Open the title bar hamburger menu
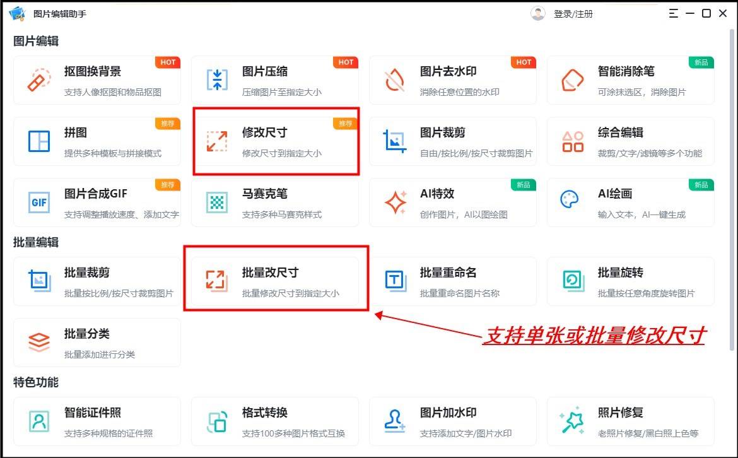The width and height of the screenshot is (738, 458). pyautogui.click(x=674, y=13)
